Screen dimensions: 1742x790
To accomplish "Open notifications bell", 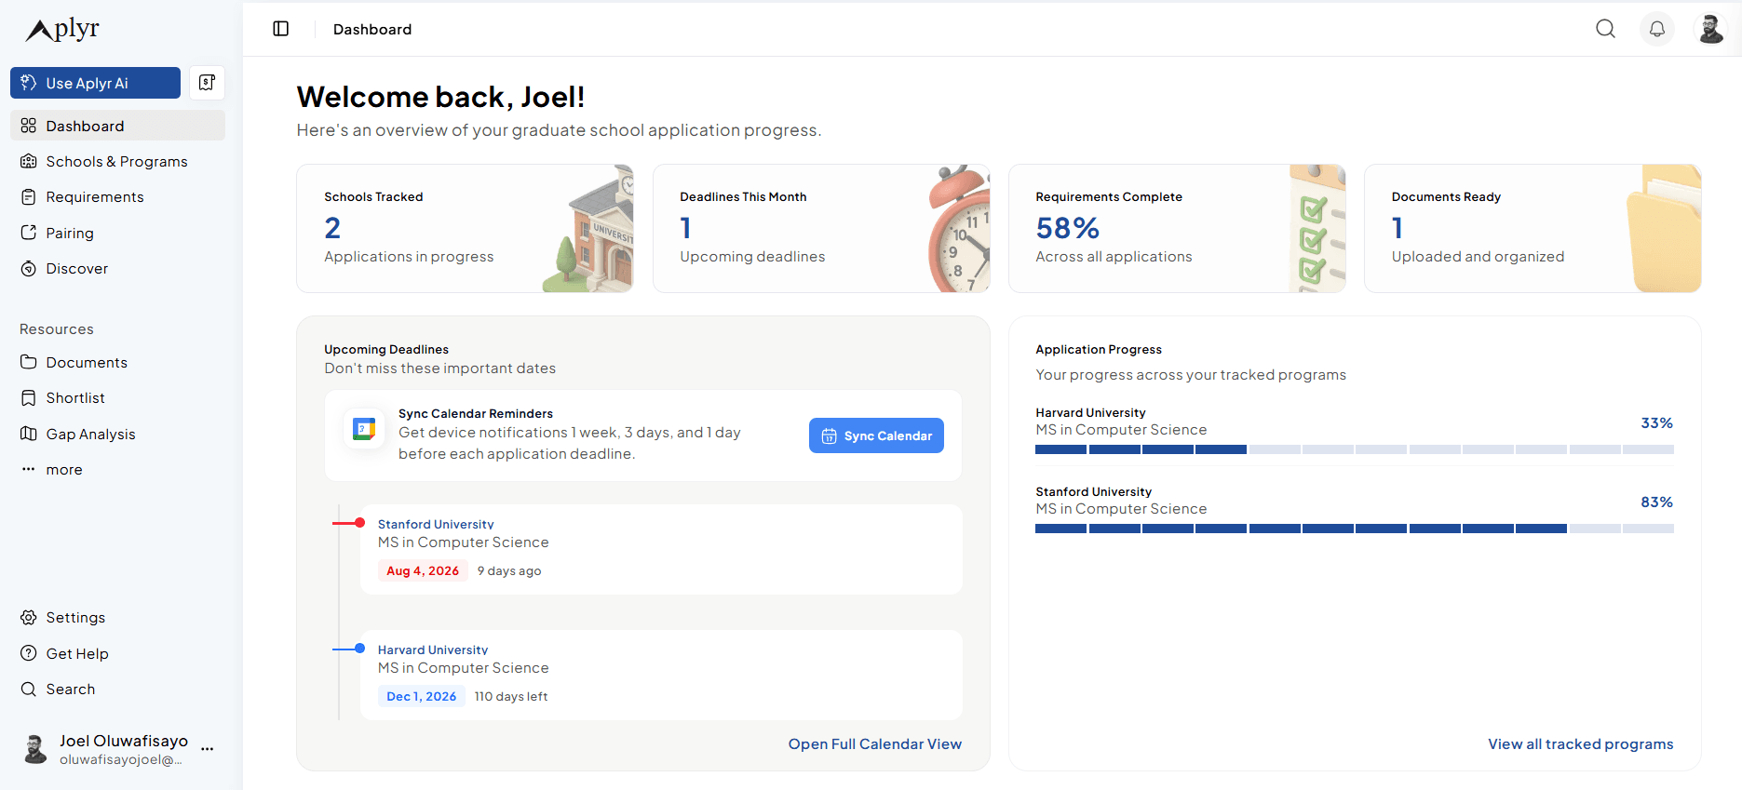I will point(1657,29).
